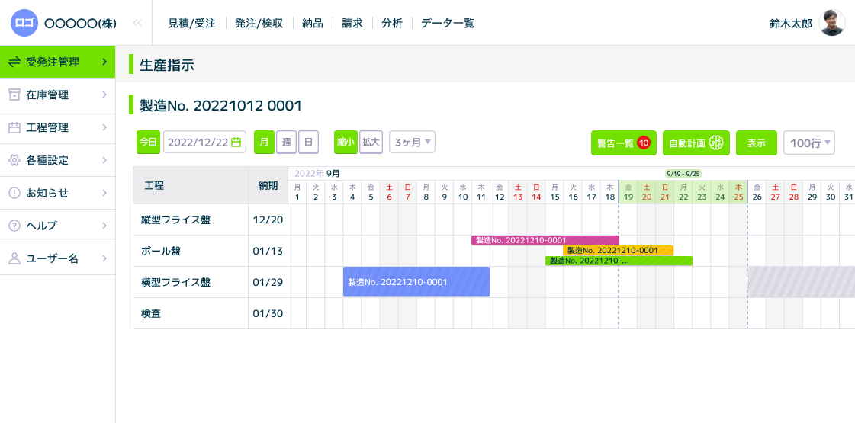Open the 100行 rows dropdown

(808, 143)
